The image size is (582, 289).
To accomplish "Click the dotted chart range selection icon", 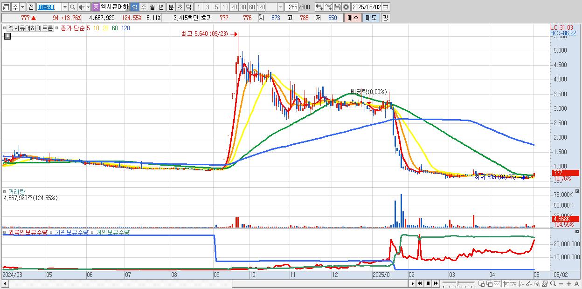I will coord(498,283).
